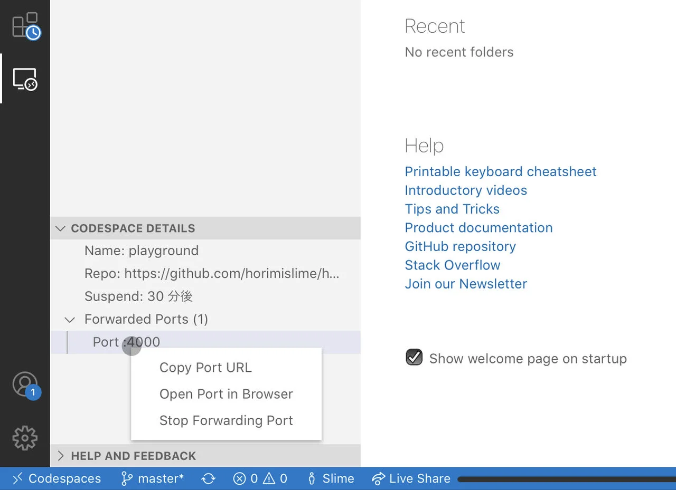
Task: Choose Stop Forwarding Port
Action: pos(226,420)
